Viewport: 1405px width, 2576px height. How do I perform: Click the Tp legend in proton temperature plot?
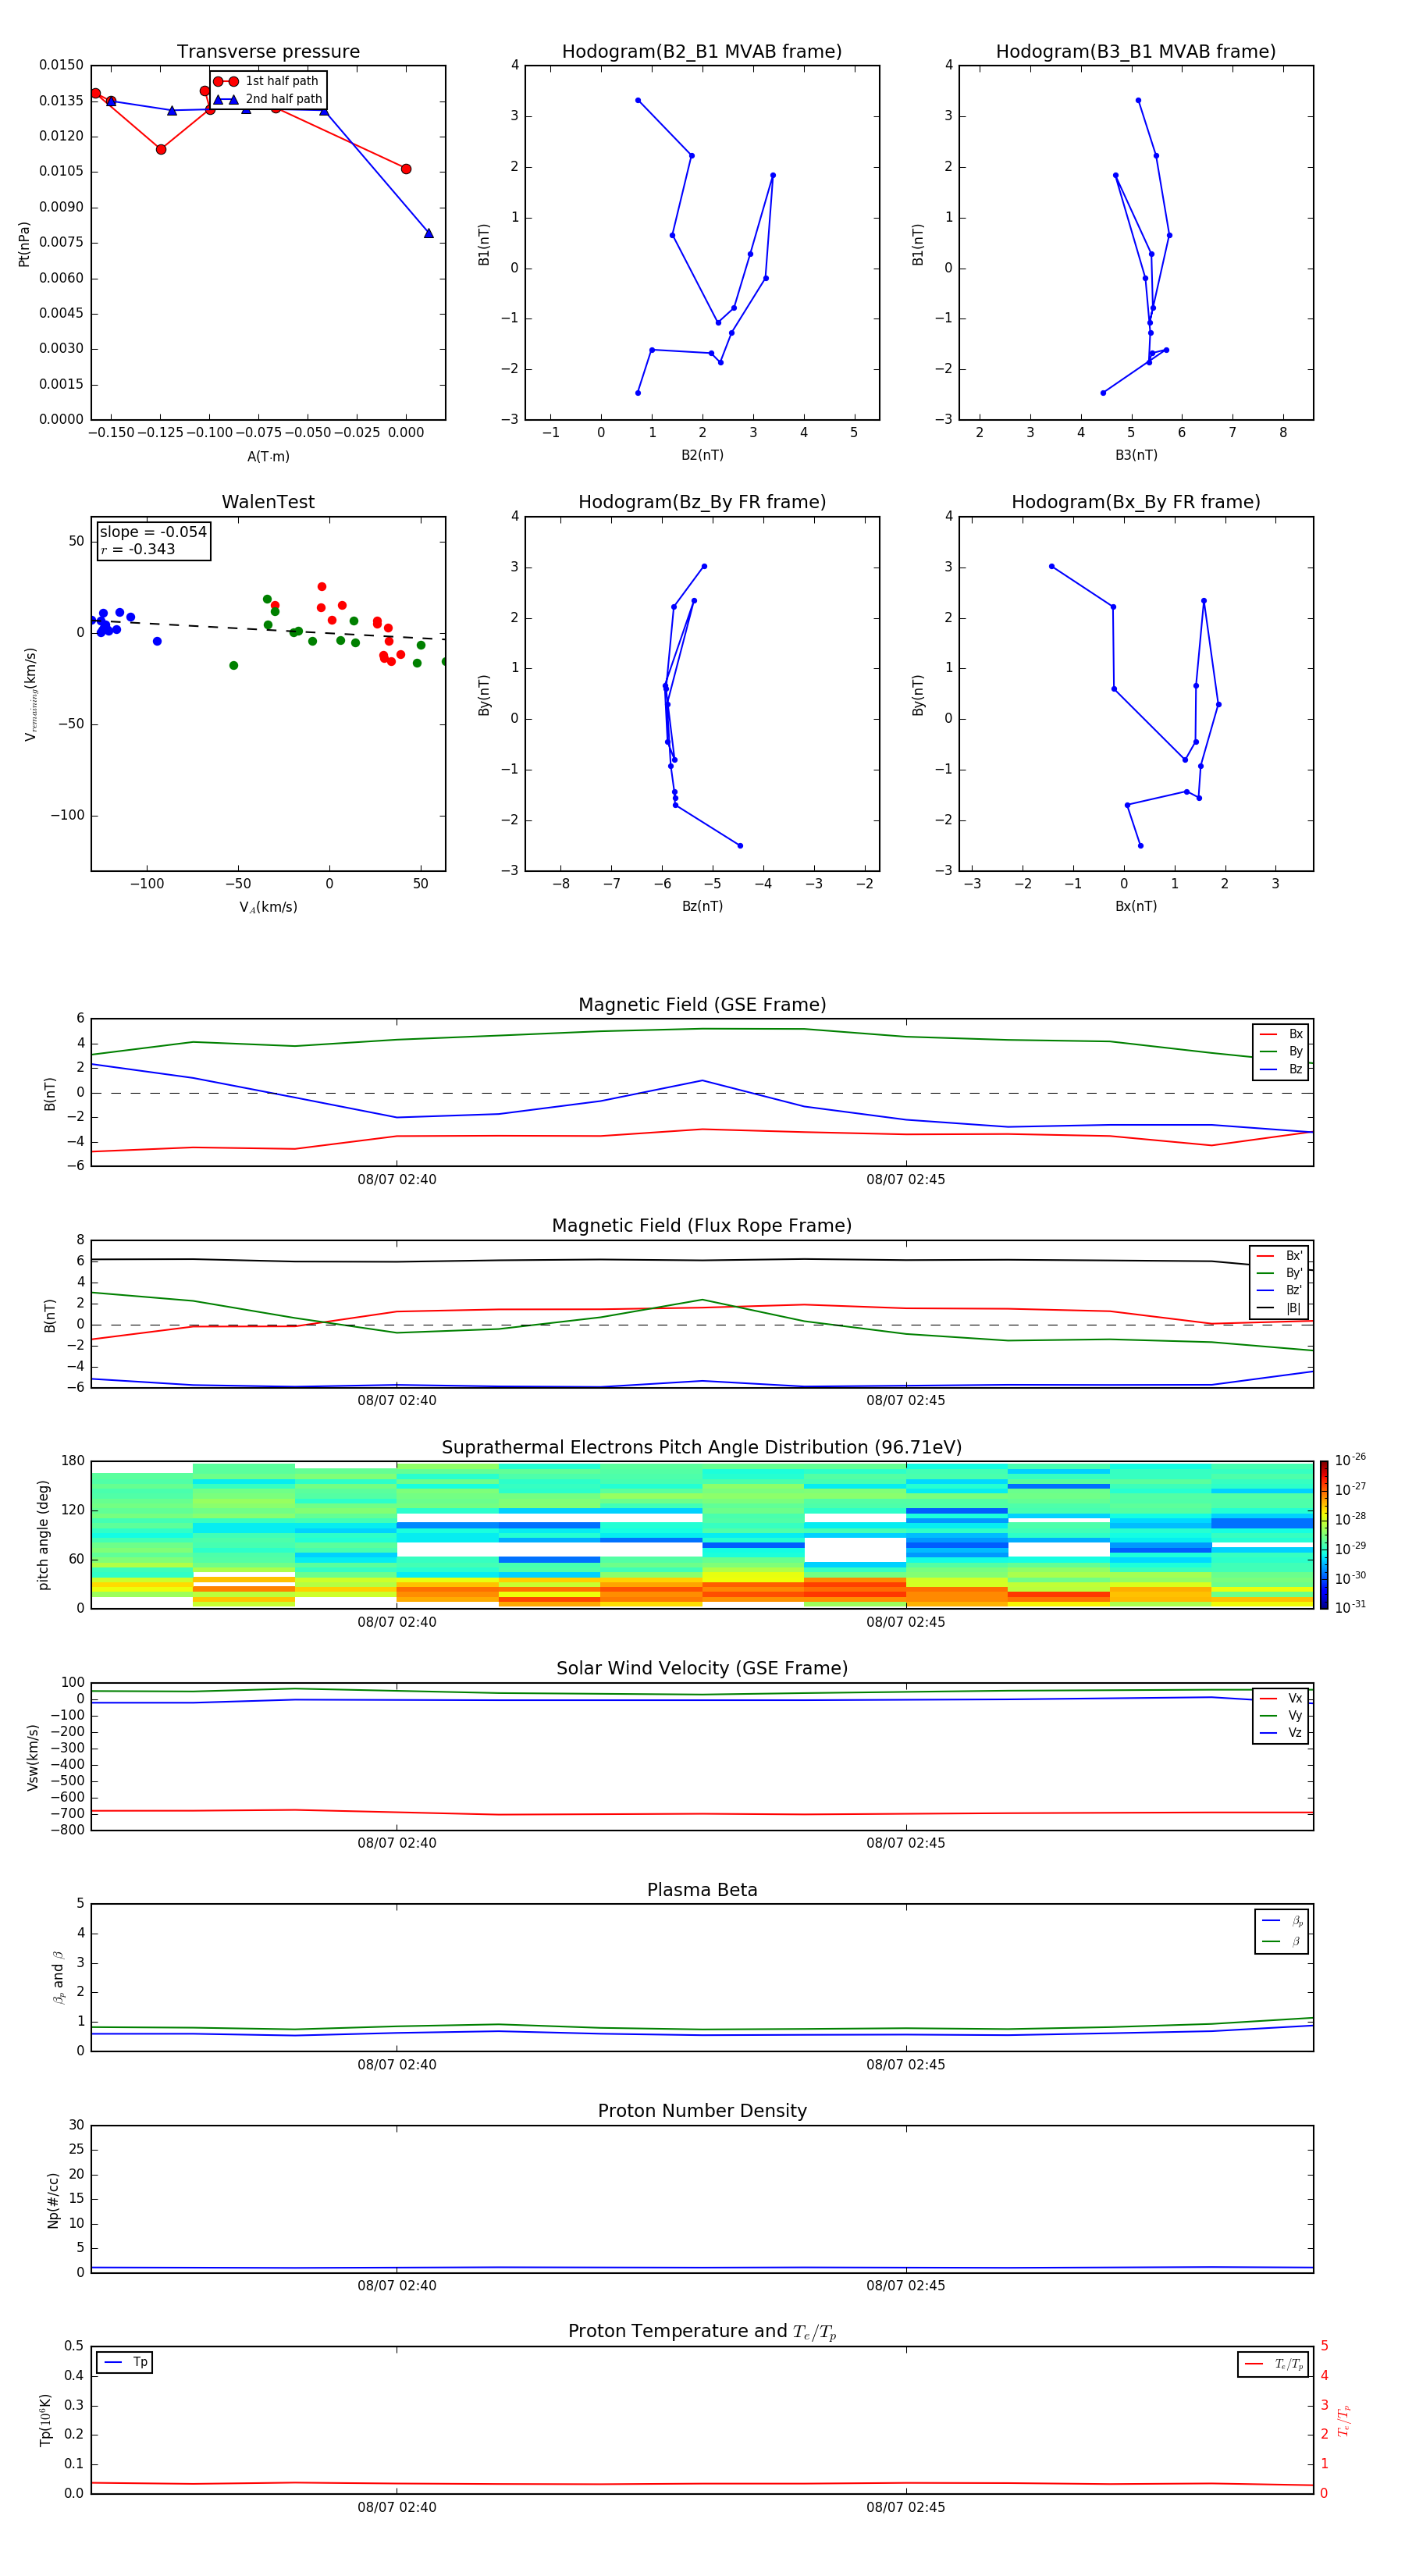pyautogui.click(x=124, y=2363)
